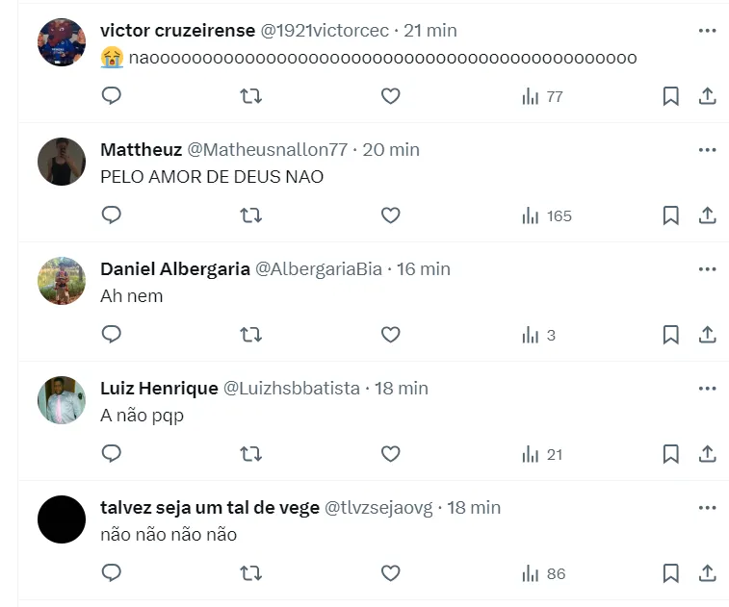Retweet the não não não não post
The height and width of the screenshot is (607, 729).
250,573
